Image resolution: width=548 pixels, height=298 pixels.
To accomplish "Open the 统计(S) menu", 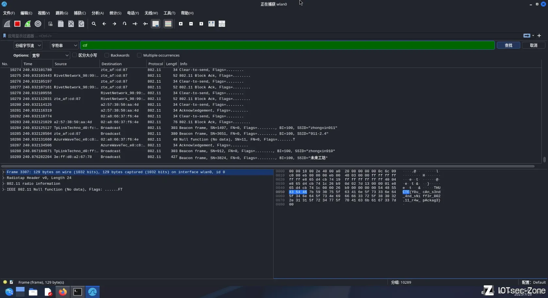I will [115, 13].
